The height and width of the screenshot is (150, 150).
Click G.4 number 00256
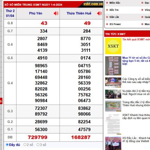point(84,89)
